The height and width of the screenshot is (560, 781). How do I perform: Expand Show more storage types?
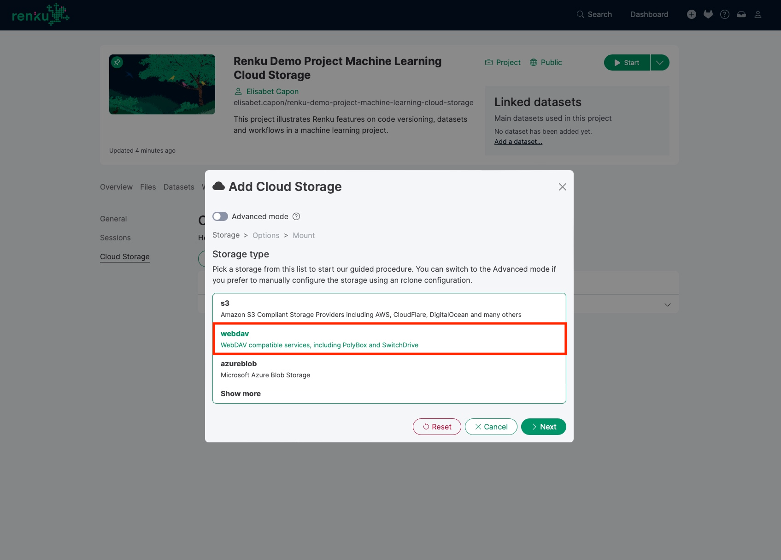tap(389, 393)
